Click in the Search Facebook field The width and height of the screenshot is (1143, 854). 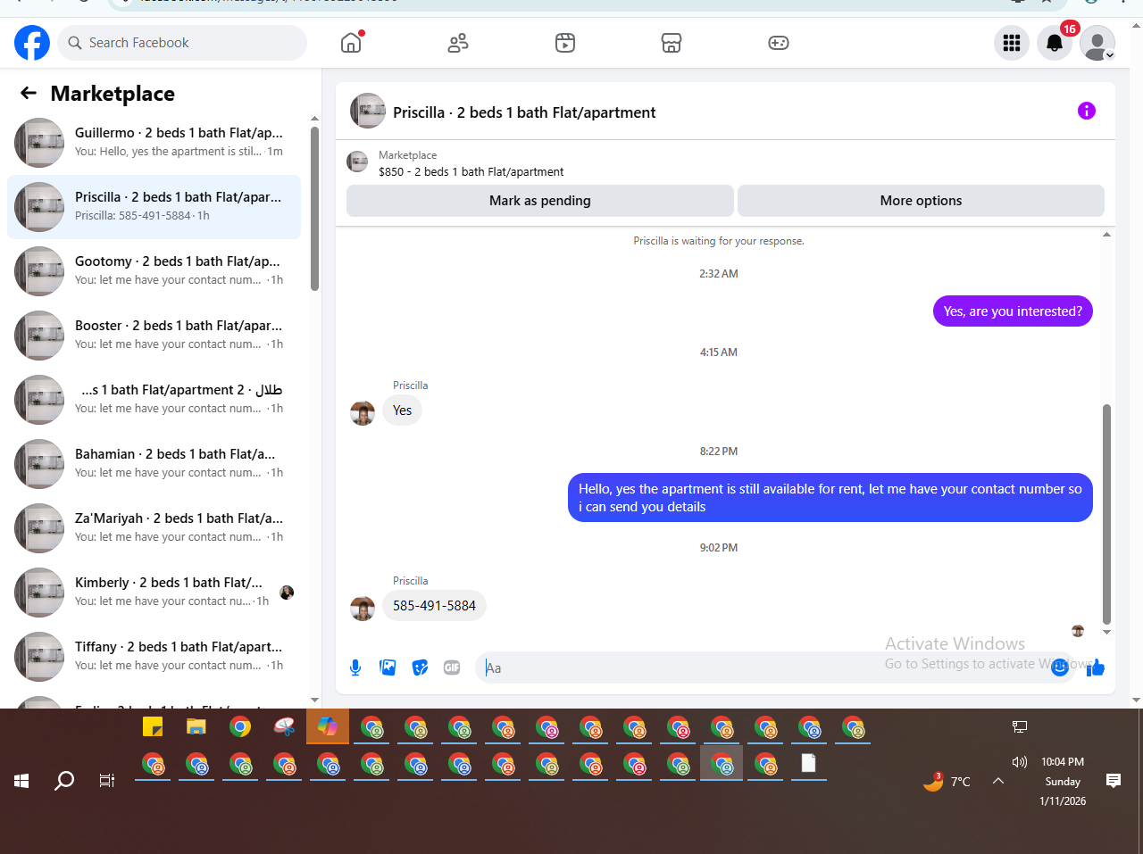[182, 43]
